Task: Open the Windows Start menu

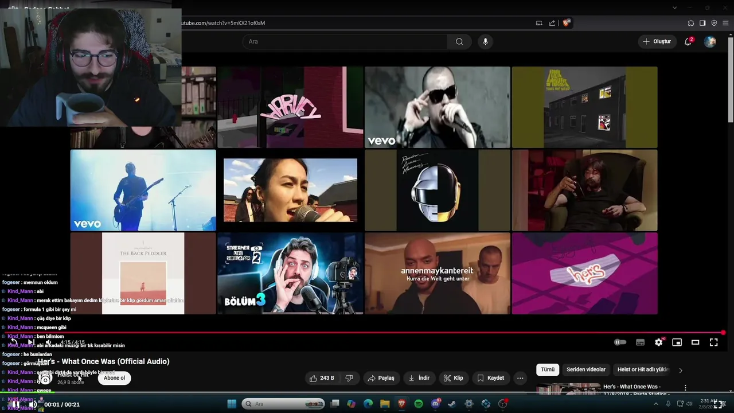Action: [232, 404]
